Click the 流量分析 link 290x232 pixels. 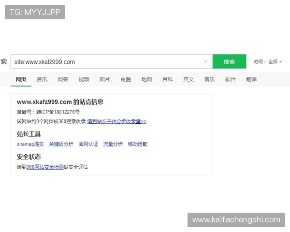113,144
